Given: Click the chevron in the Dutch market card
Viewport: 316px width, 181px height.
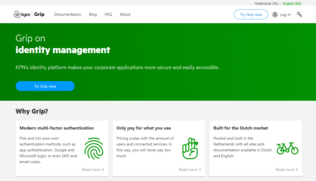Looking at the screenshot, I should (x=297, y=170).
